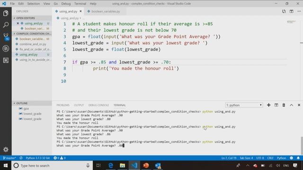
Task: Change CRLF end of line sequence
Action: 270,158
